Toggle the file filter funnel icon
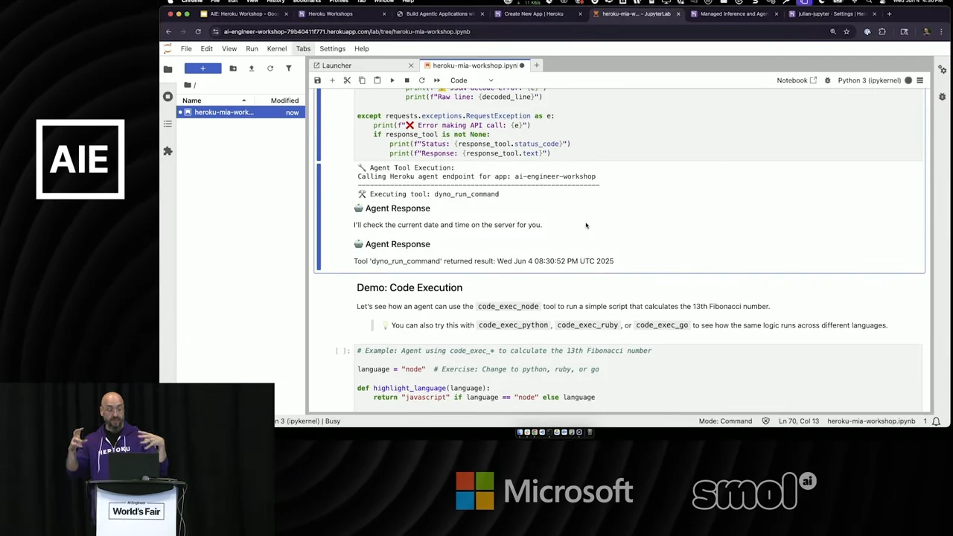Screen dimensions: 953x536 [288, 68]
